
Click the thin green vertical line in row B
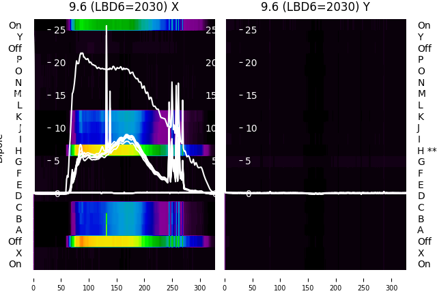(x=107, y=224)
